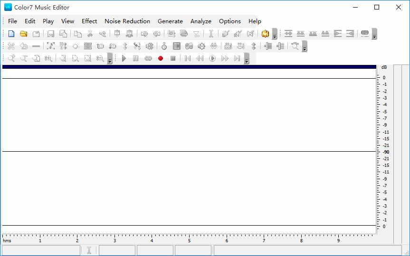This screenshot has height=256, width=410.
Task: Click the Copy icon showing two pages
Action: [x=77, y=34]
